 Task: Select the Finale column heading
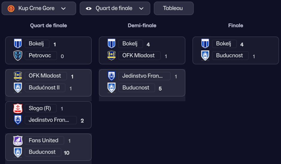point(236,26)
